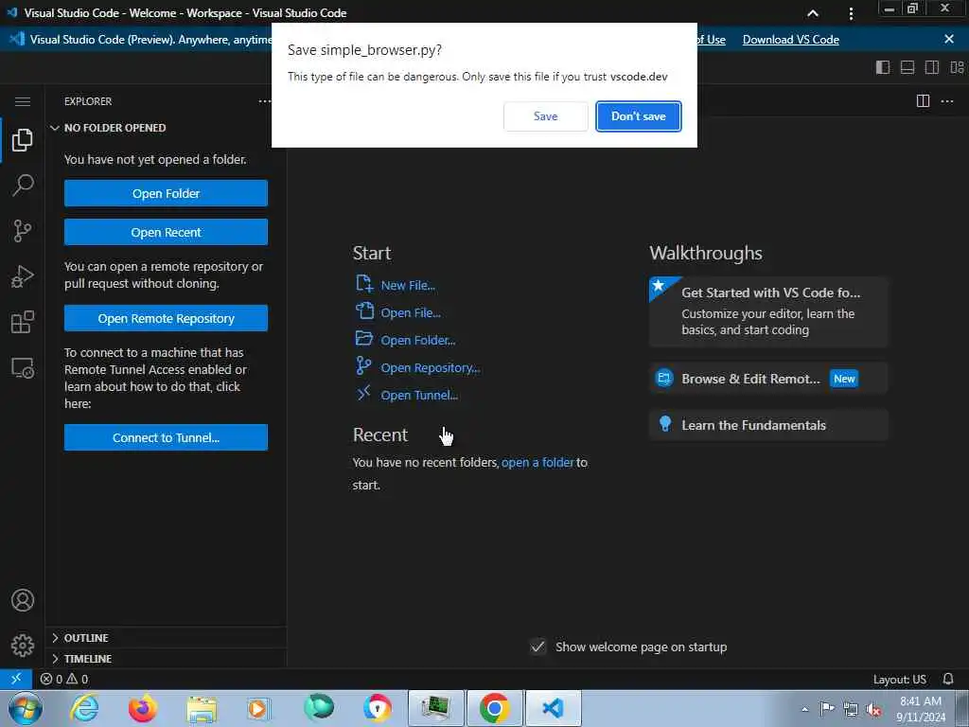This screenshot has height=727, width=969.
Task: Open Action Center flag icon in tray
Action: pos(827,710)
